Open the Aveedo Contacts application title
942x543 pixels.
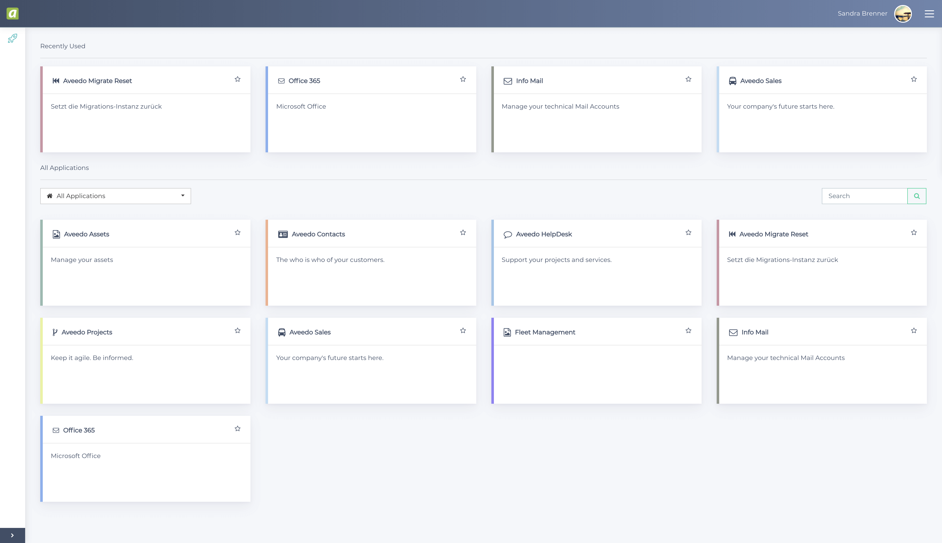(x=318, y=234)
